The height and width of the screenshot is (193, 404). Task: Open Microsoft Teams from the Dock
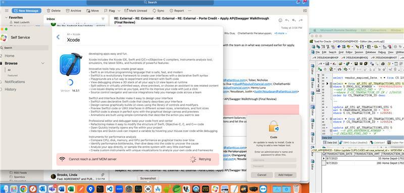click(x=52, y=189)
